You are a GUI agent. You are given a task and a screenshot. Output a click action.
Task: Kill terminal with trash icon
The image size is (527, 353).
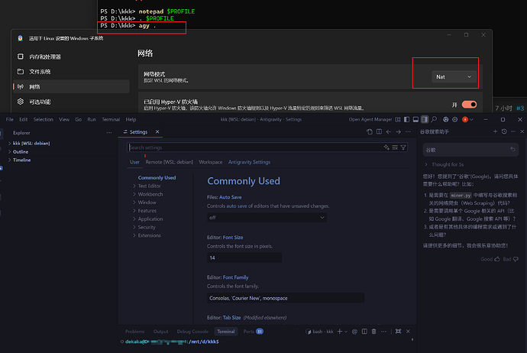point(373,332)
